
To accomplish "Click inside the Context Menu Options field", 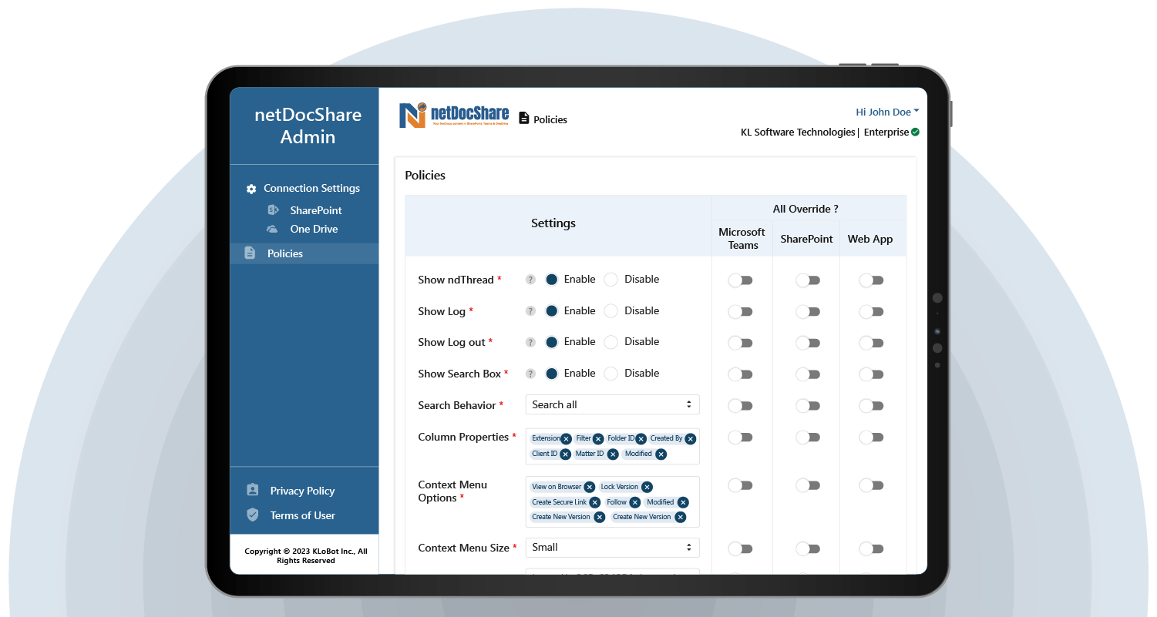I will coord(613,501).
